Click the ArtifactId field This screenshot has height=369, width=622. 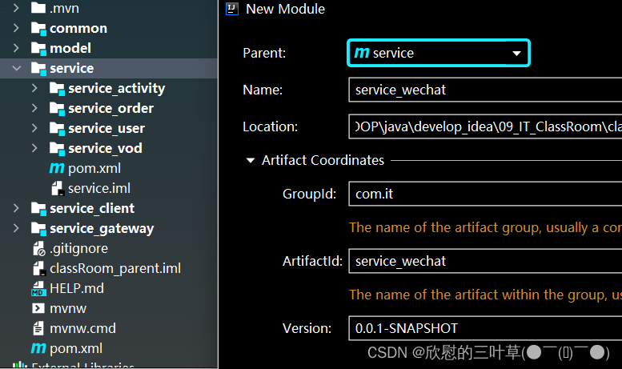pyautogui.click(x=485, y=261)
